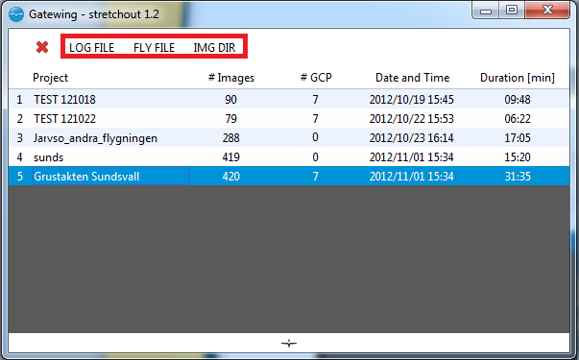Close the Gatewing stretchout window

tap(547, 10)
